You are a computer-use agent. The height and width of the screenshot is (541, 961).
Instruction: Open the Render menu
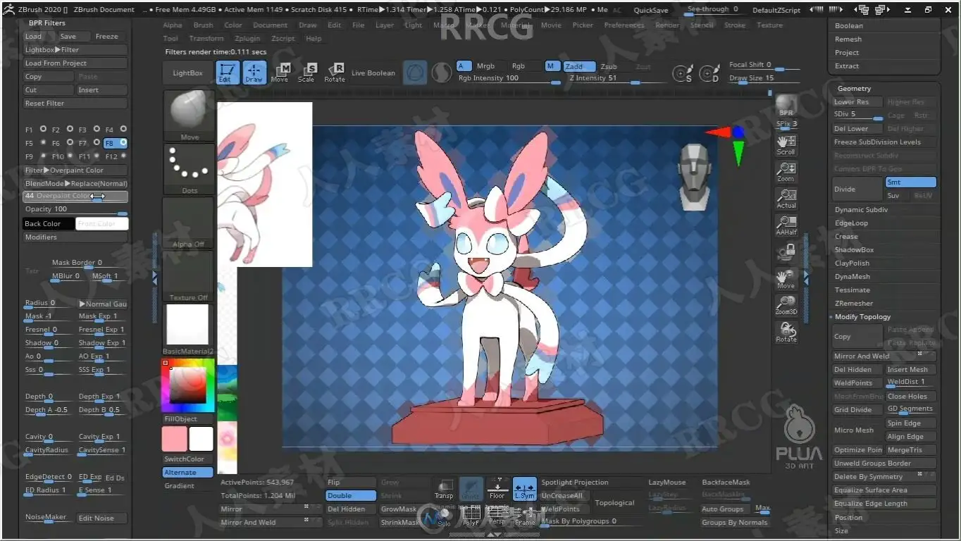pos(667,25)
